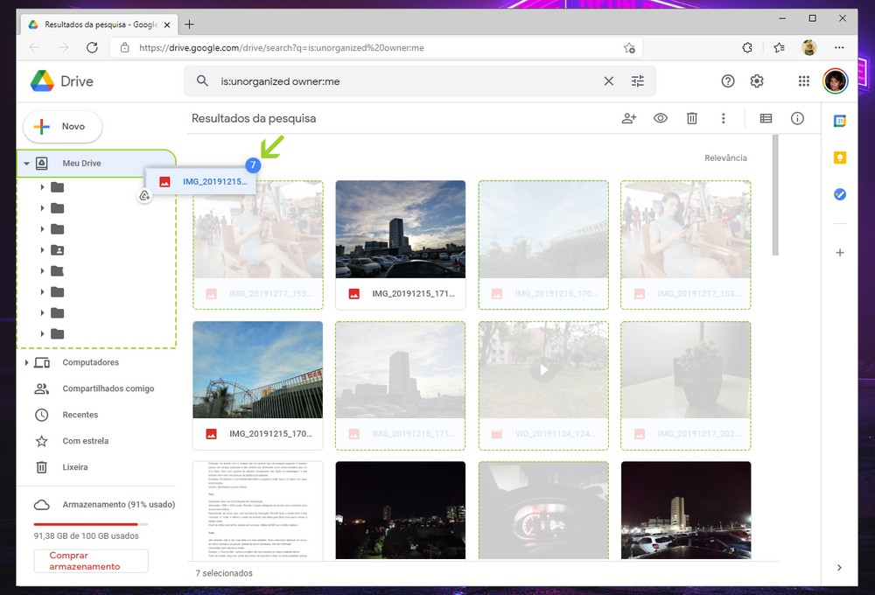Show the details info panel

pyautogui.click(x=797, y=118)
